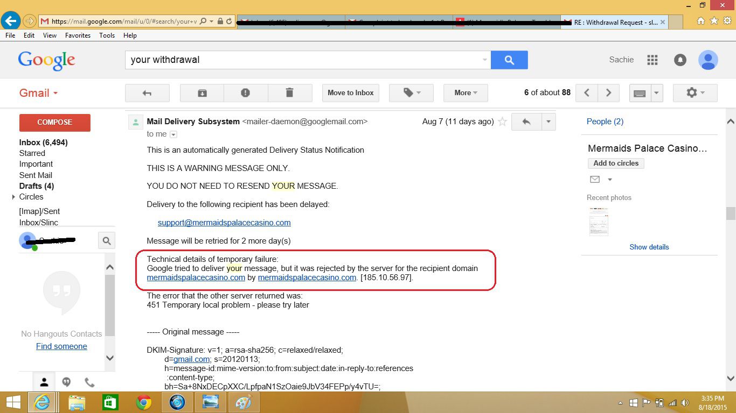Delete the message with trash icon
This screenshot has height=413, width=736.
[x=290, y=92]
